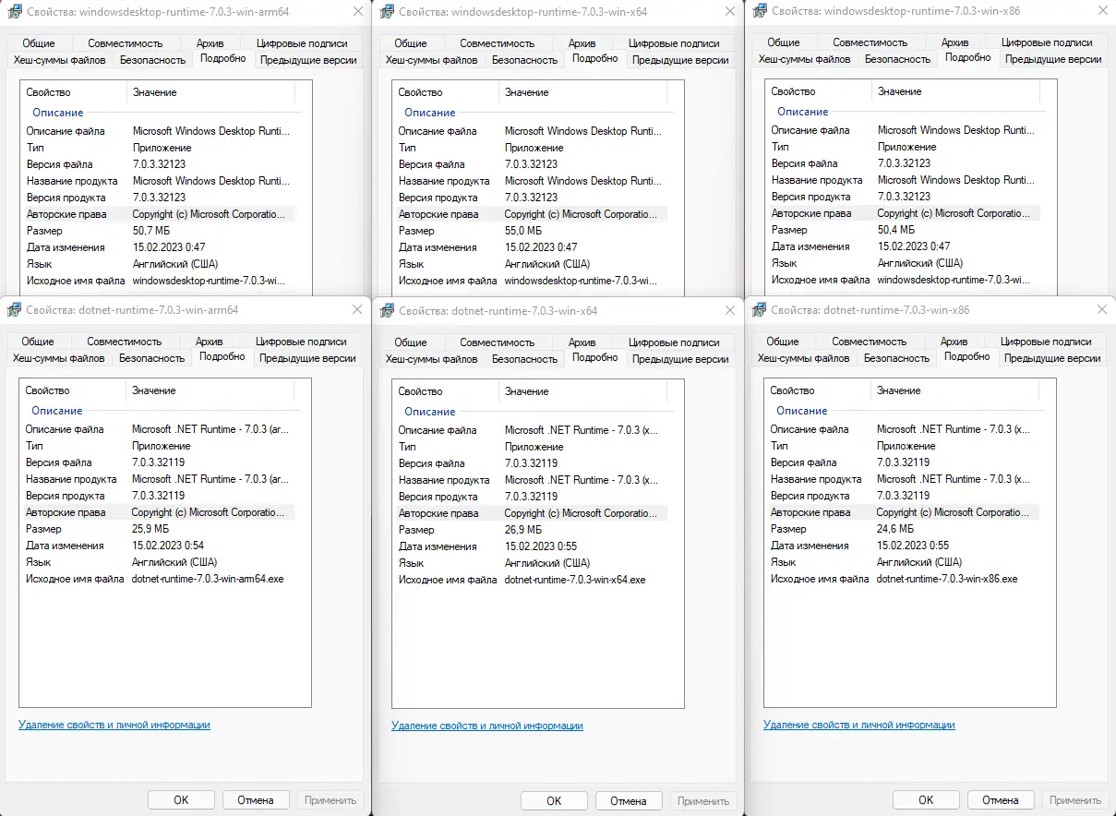Viewport: 1116px width, 816px height.
Task: Select original filename dotnet-runtime-7.0.3-win-arm64.exe
Action: (209, 579)
